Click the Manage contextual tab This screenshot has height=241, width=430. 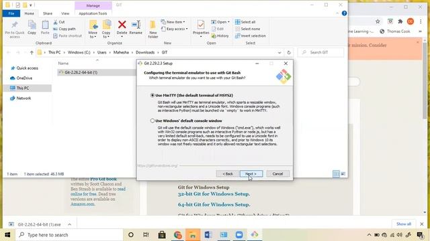click(93, 5)
